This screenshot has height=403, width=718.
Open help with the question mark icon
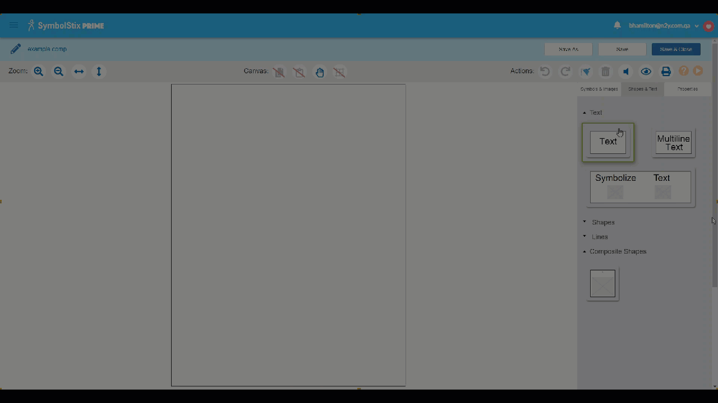point(683,71)
